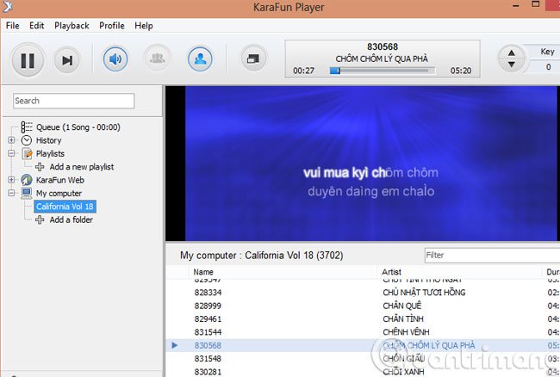Open the Help menu

tap(144, 26)
